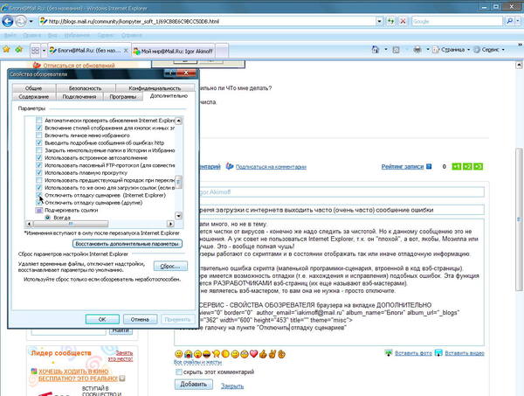Open the Страница menu in the command bar
Image resolution: width=524 pixels, height=396 pixels.
coord(452,50)
